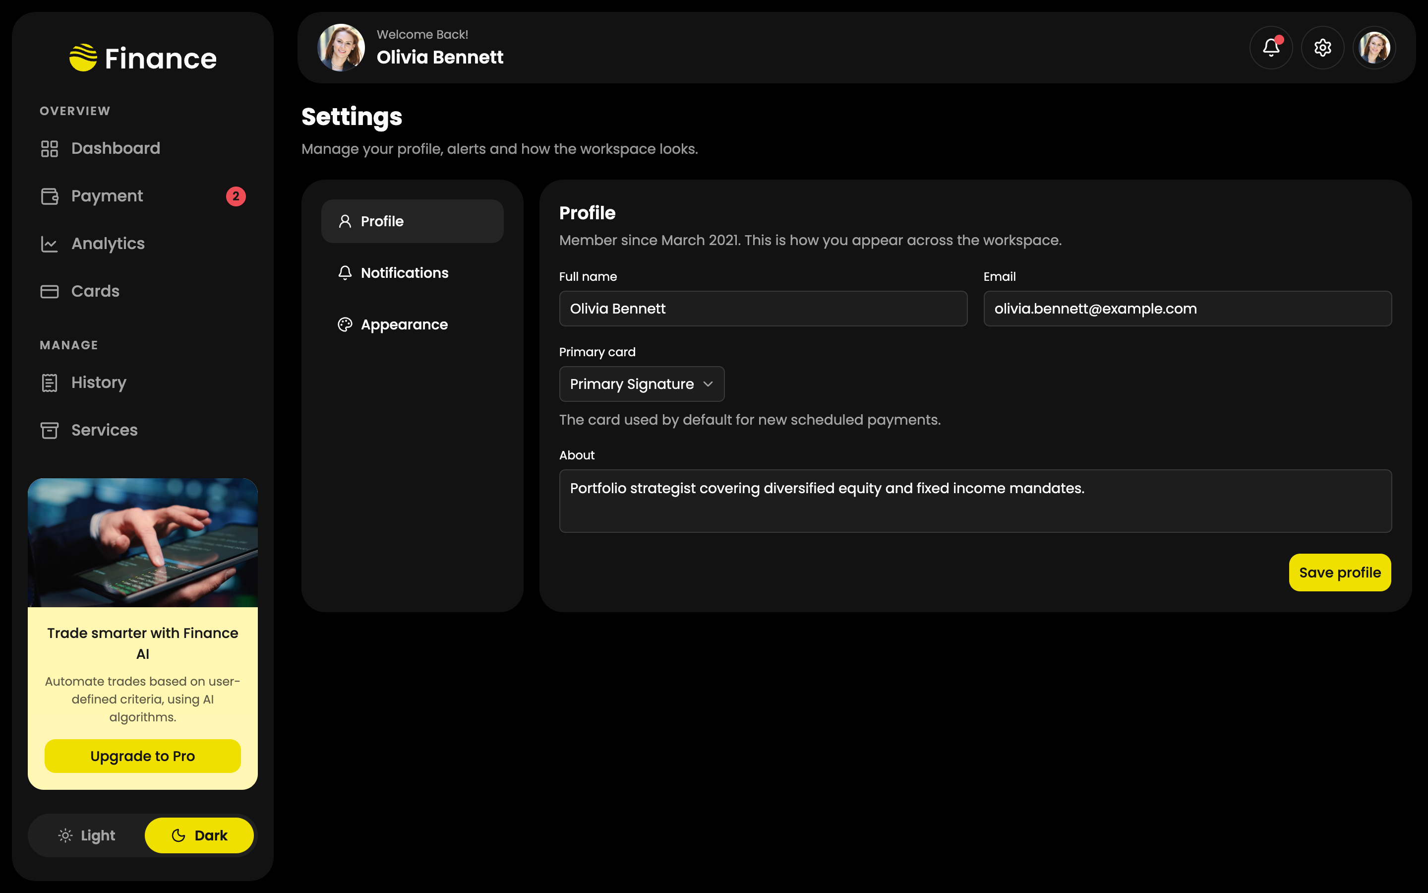Go to Cards in the sidebar
Image resolution: width=1428 pixels, height=893 pixels.
(143, 291)
